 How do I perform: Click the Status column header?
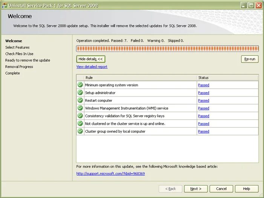coord(228,78)
